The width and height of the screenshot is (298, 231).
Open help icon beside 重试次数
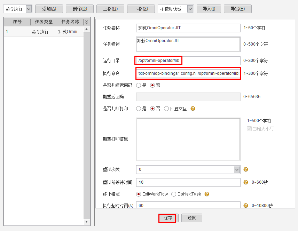click(x=246, y=169)
